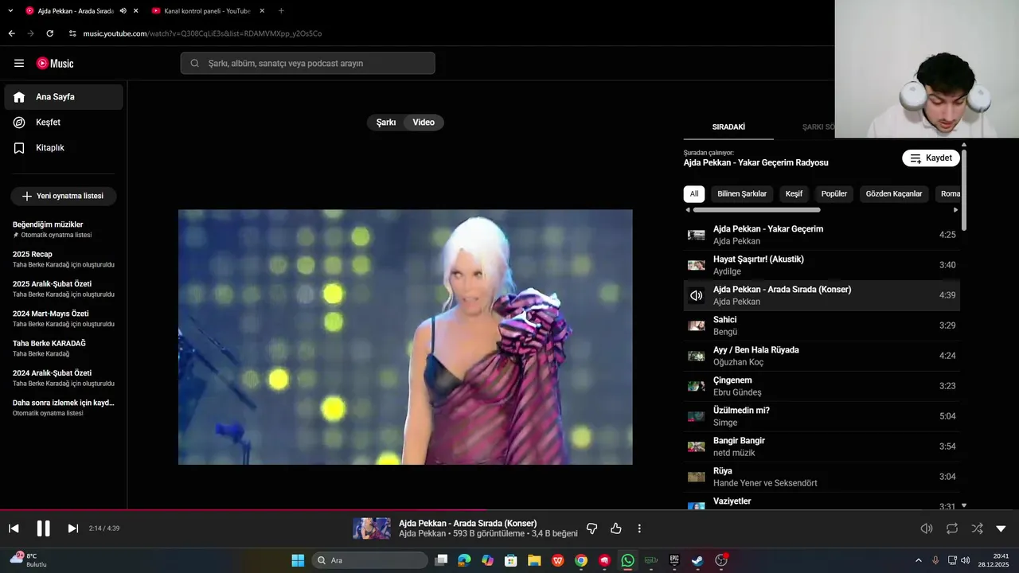Open a new browser tab

tap(281, 11)
